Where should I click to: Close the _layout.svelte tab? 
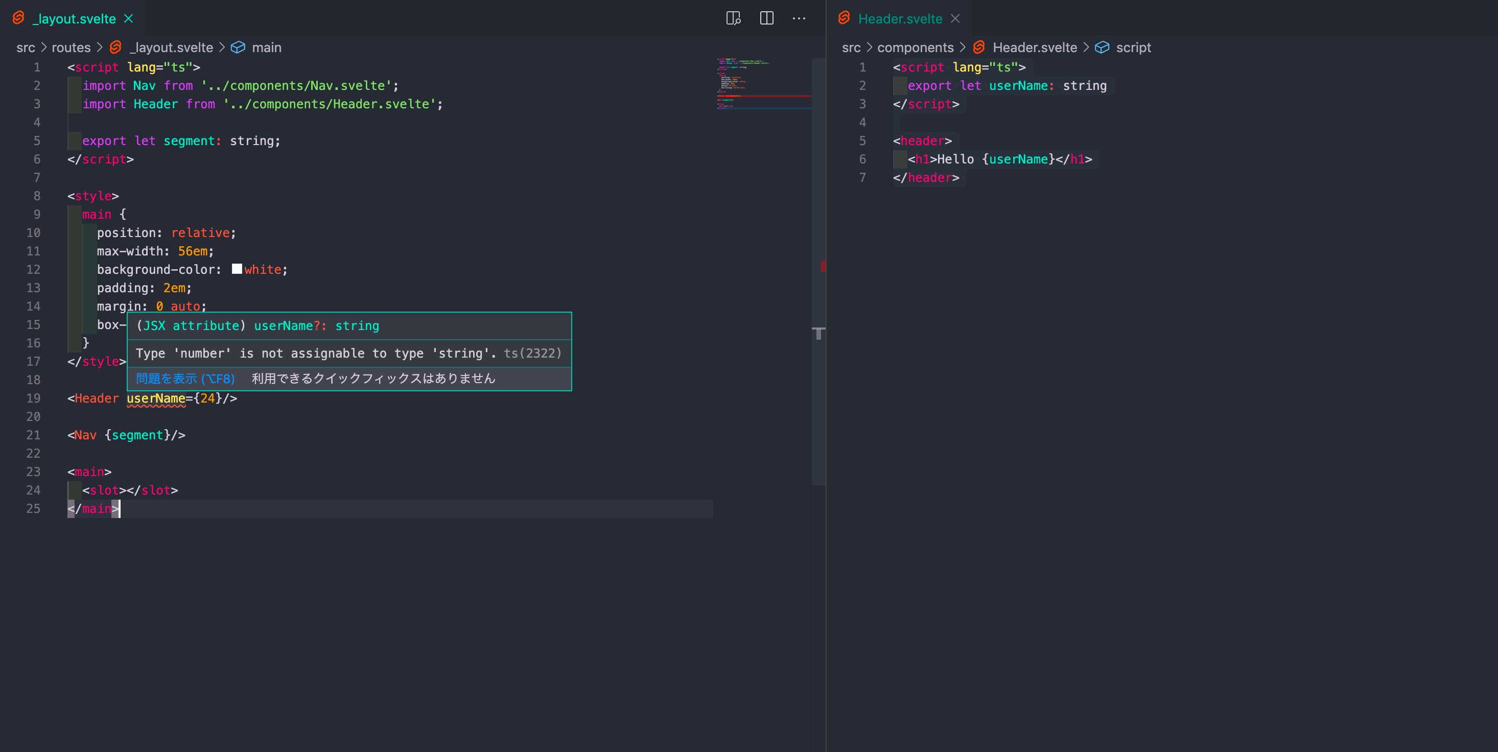coord(129,18)
